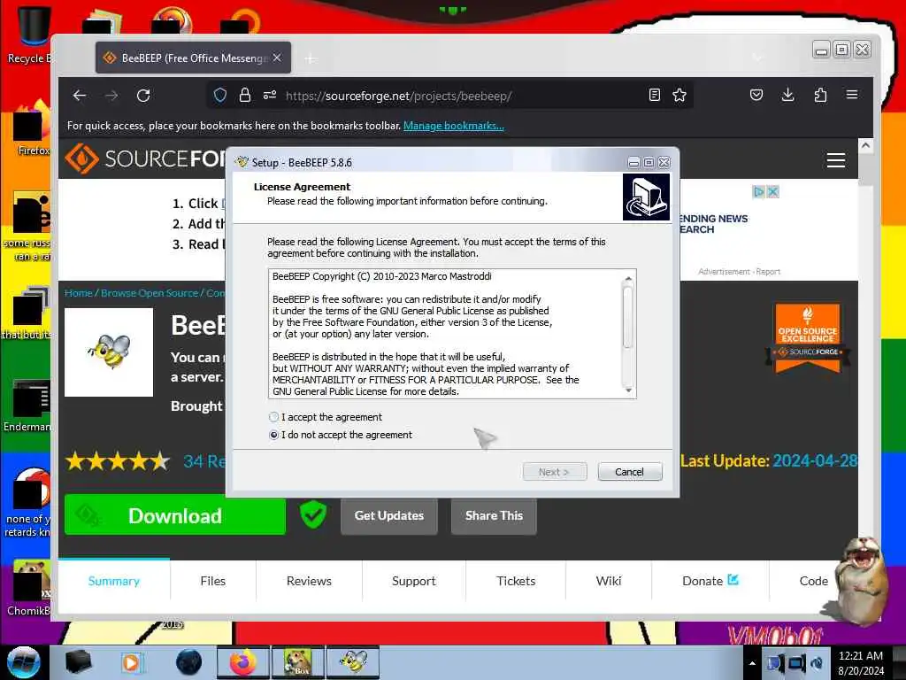
Task: Click the Share This button
Action: tap(494, 515)
